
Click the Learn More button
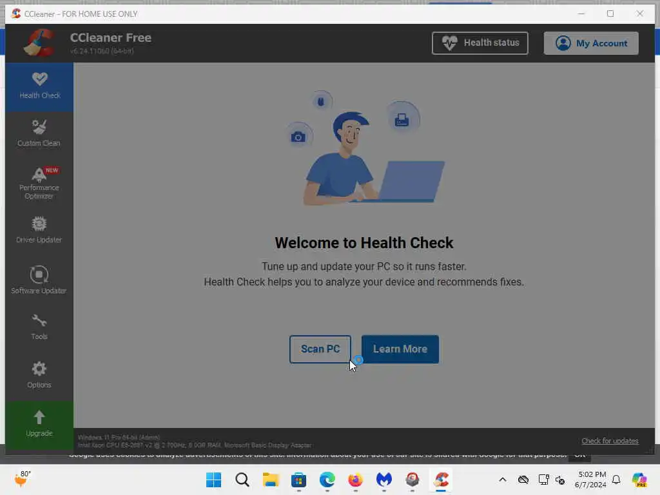click(x=400, y=349)
